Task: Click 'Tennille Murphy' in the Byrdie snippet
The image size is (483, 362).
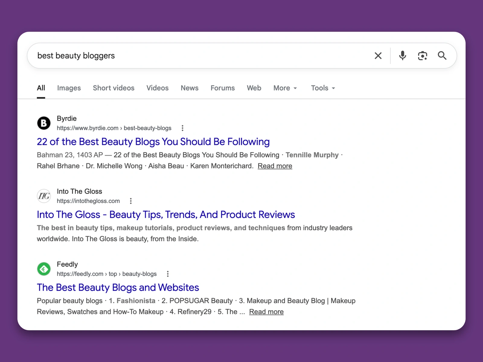Action: tap(312, 155)
